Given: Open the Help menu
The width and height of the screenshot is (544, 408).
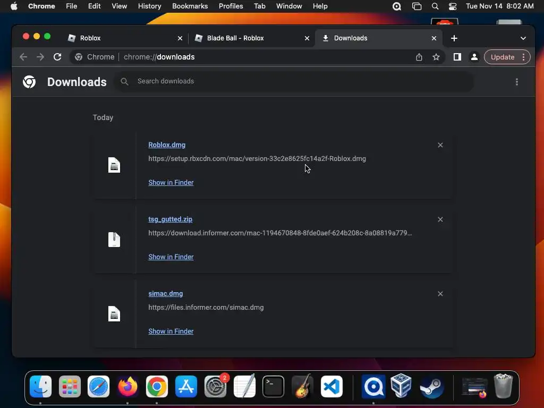Looking at the screenshot, I should point(320,6).
